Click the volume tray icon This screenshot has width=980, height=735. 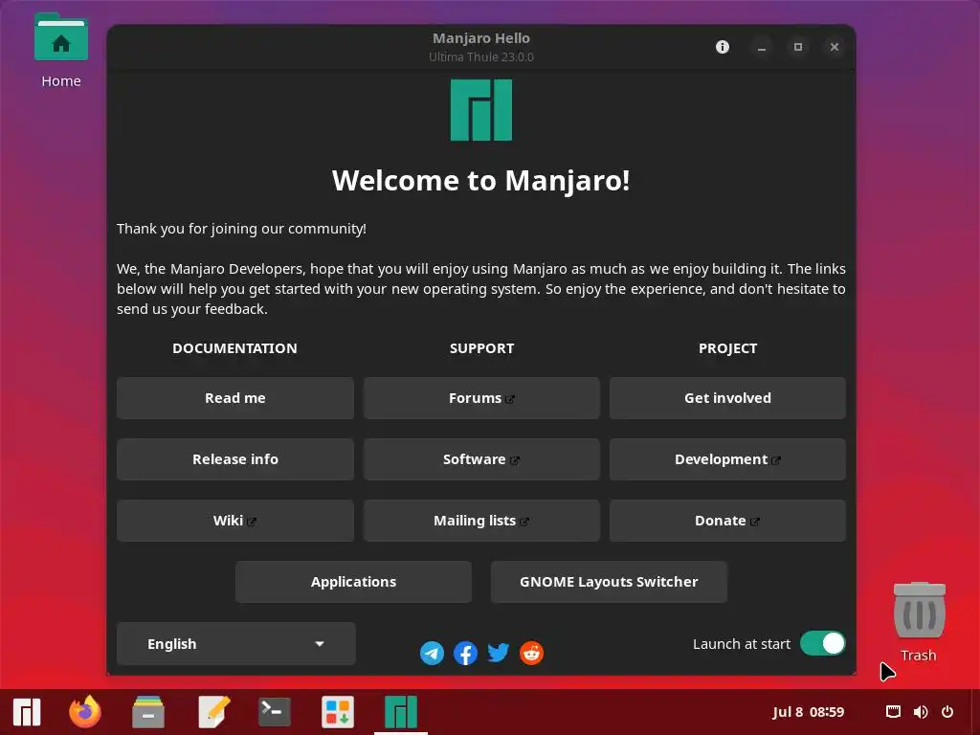pyautogui.click(x=920, y=712)
